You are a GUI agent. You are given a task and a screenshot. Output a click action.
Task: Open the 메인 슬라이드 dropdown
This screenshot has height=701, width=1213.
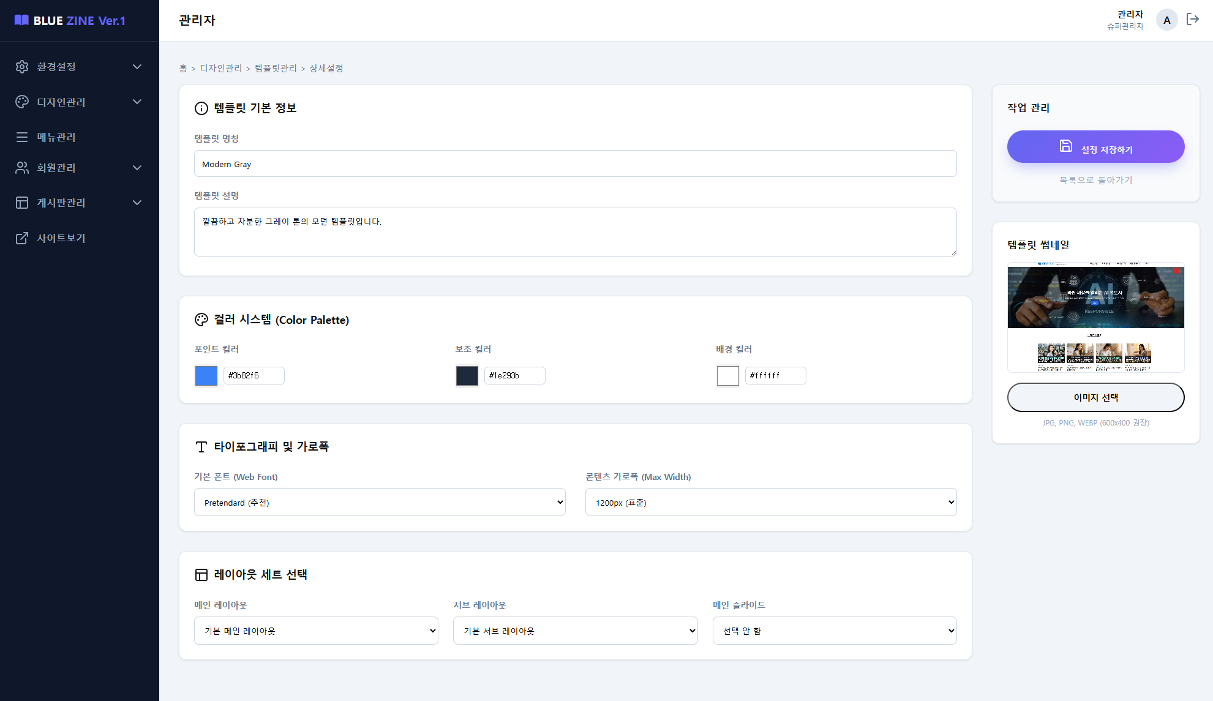(x=835, y=631)
